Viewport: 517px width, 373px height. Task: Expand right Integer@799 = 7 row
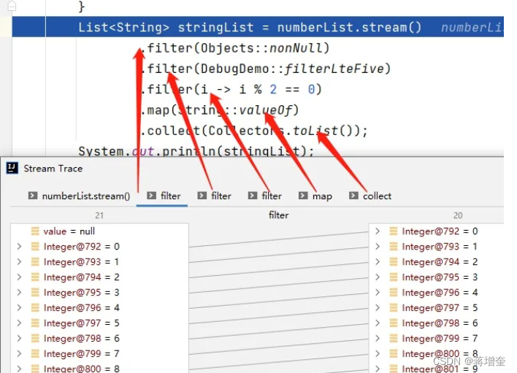378,339
